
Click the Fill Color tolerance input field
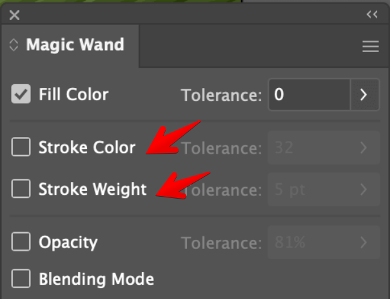pos(309,95)
